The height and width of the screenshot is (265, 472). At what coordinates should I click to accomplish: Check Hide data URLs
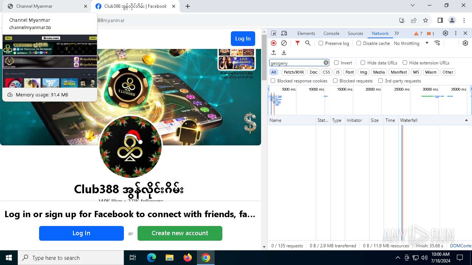[363, 63]
